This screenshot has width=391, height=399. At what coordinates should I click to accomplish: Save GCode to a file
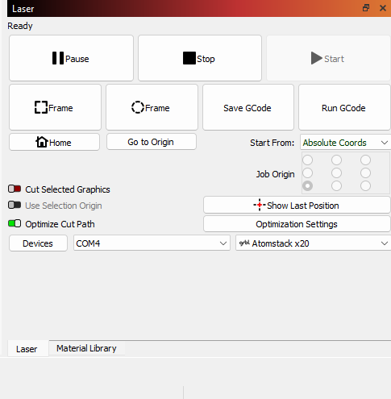[248, 107]
